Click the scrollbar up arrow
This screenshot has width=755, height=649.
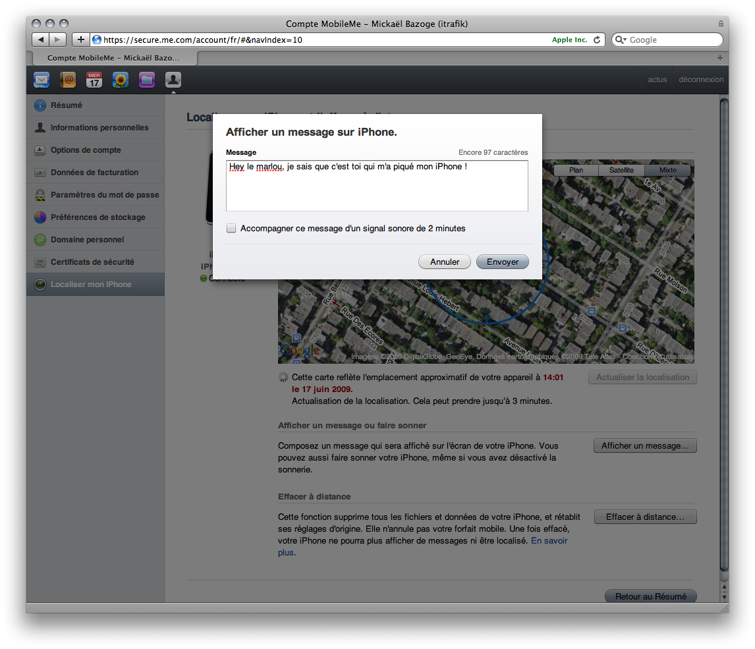click(x=724, y=587)
